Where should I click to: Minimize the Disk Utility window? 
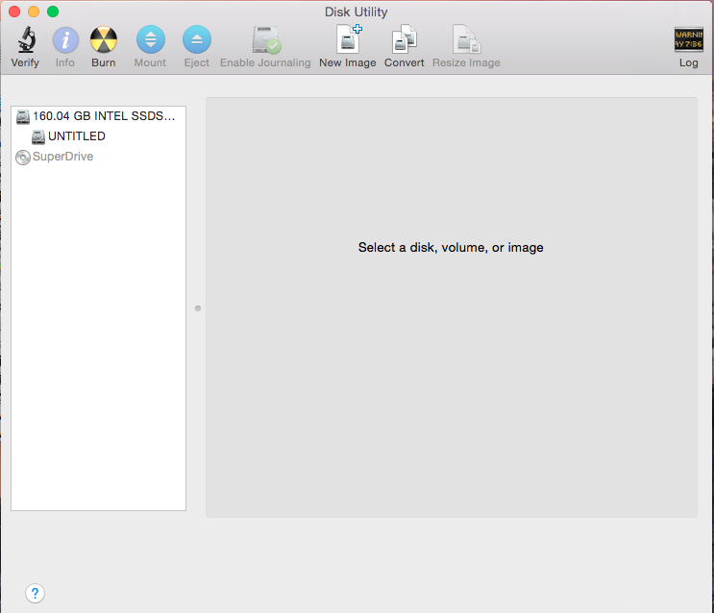coord(34,12)
